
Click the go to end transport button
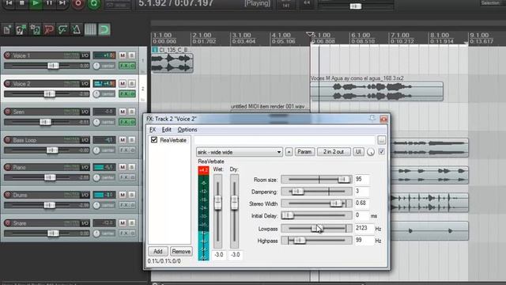click(x=62, y=3)
